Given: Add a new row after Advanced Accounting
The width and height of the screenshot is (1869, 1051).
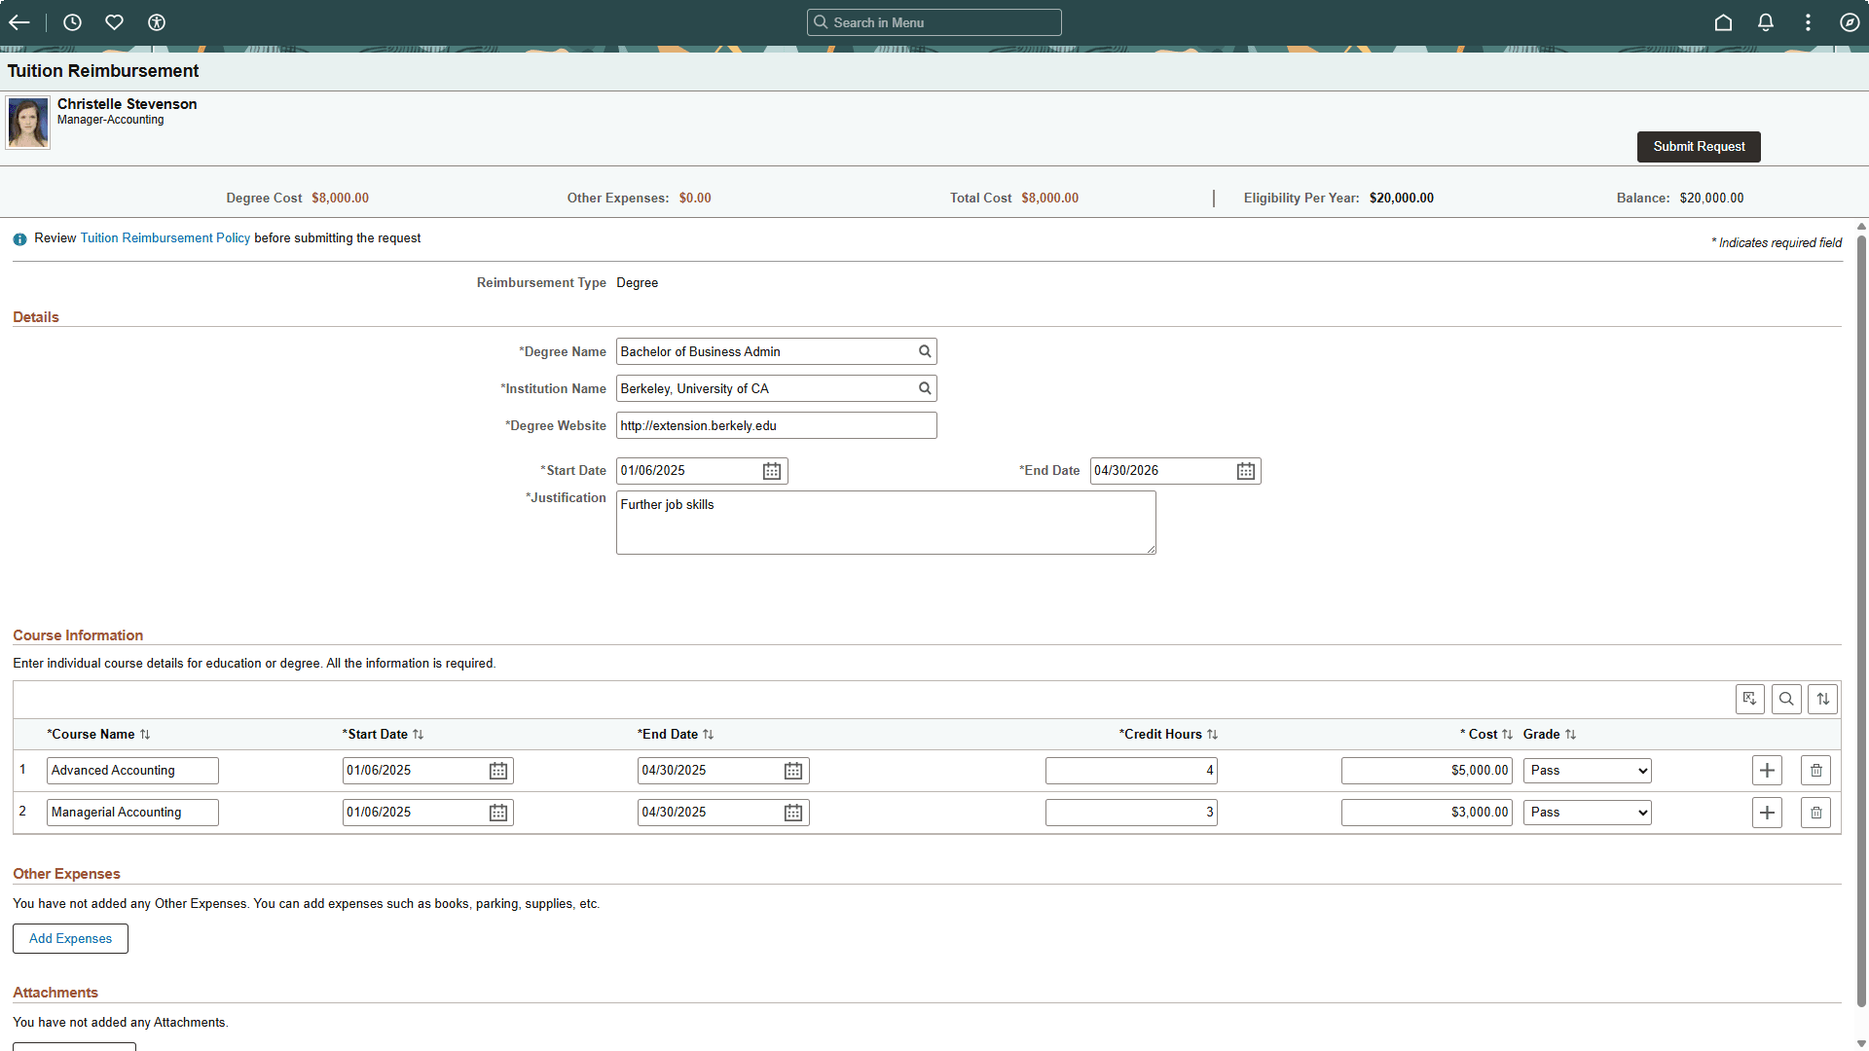Looking at the screenshot, I should coord(1767,770).
